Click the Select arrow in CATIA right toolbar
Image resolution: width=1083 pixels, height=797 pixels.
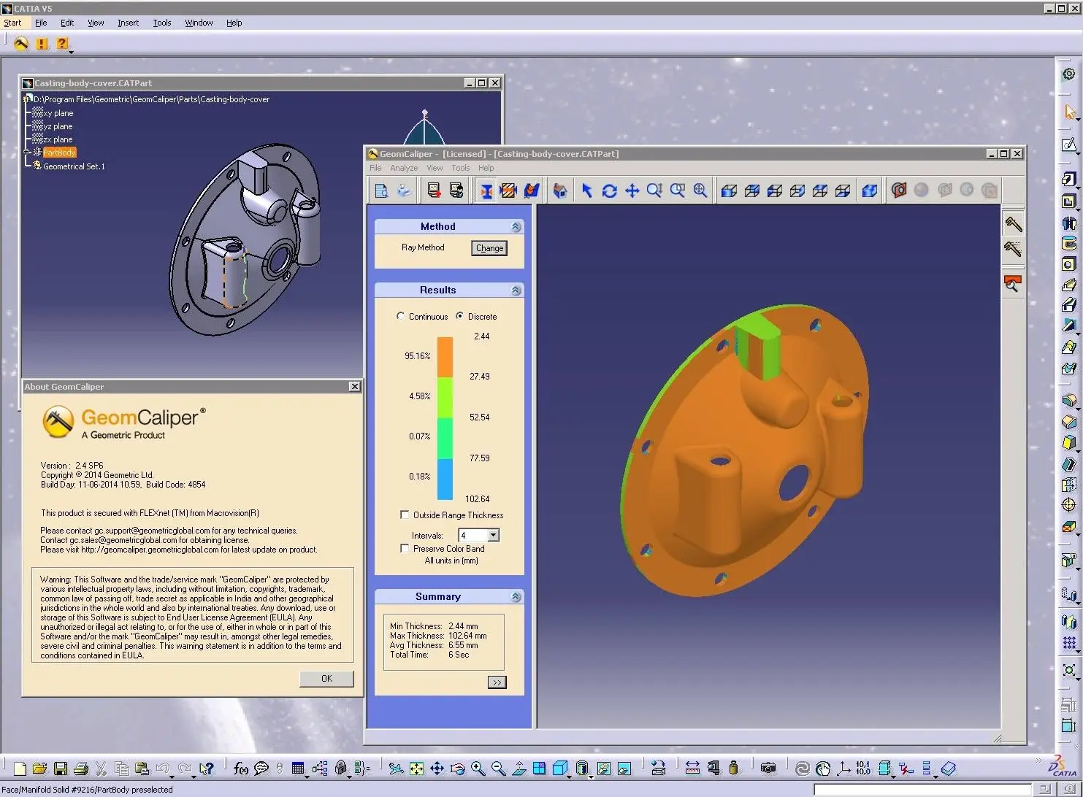point(1070,112)
